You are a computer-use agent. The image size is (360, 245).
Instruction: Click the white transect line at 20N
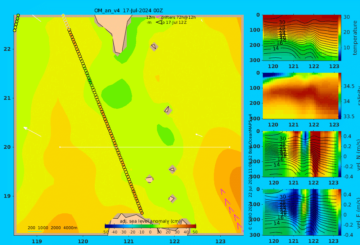145,147
